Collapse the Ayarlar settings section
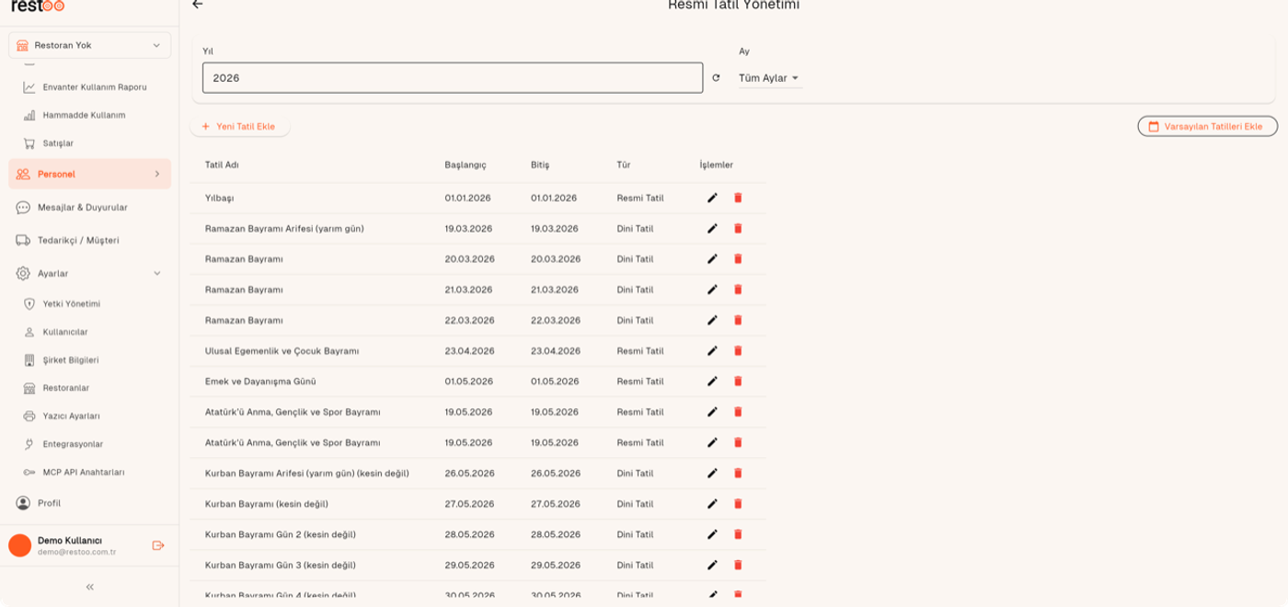1288x607 pixels. click(89, 273)
